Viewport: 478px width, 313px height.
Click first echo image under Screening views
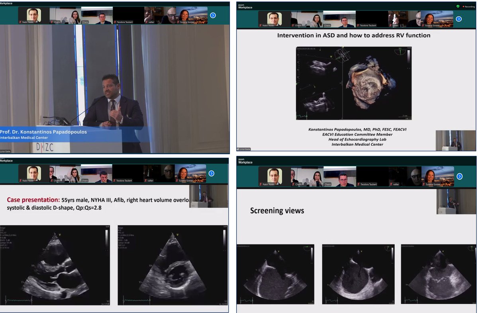click(x=275, y=274)
